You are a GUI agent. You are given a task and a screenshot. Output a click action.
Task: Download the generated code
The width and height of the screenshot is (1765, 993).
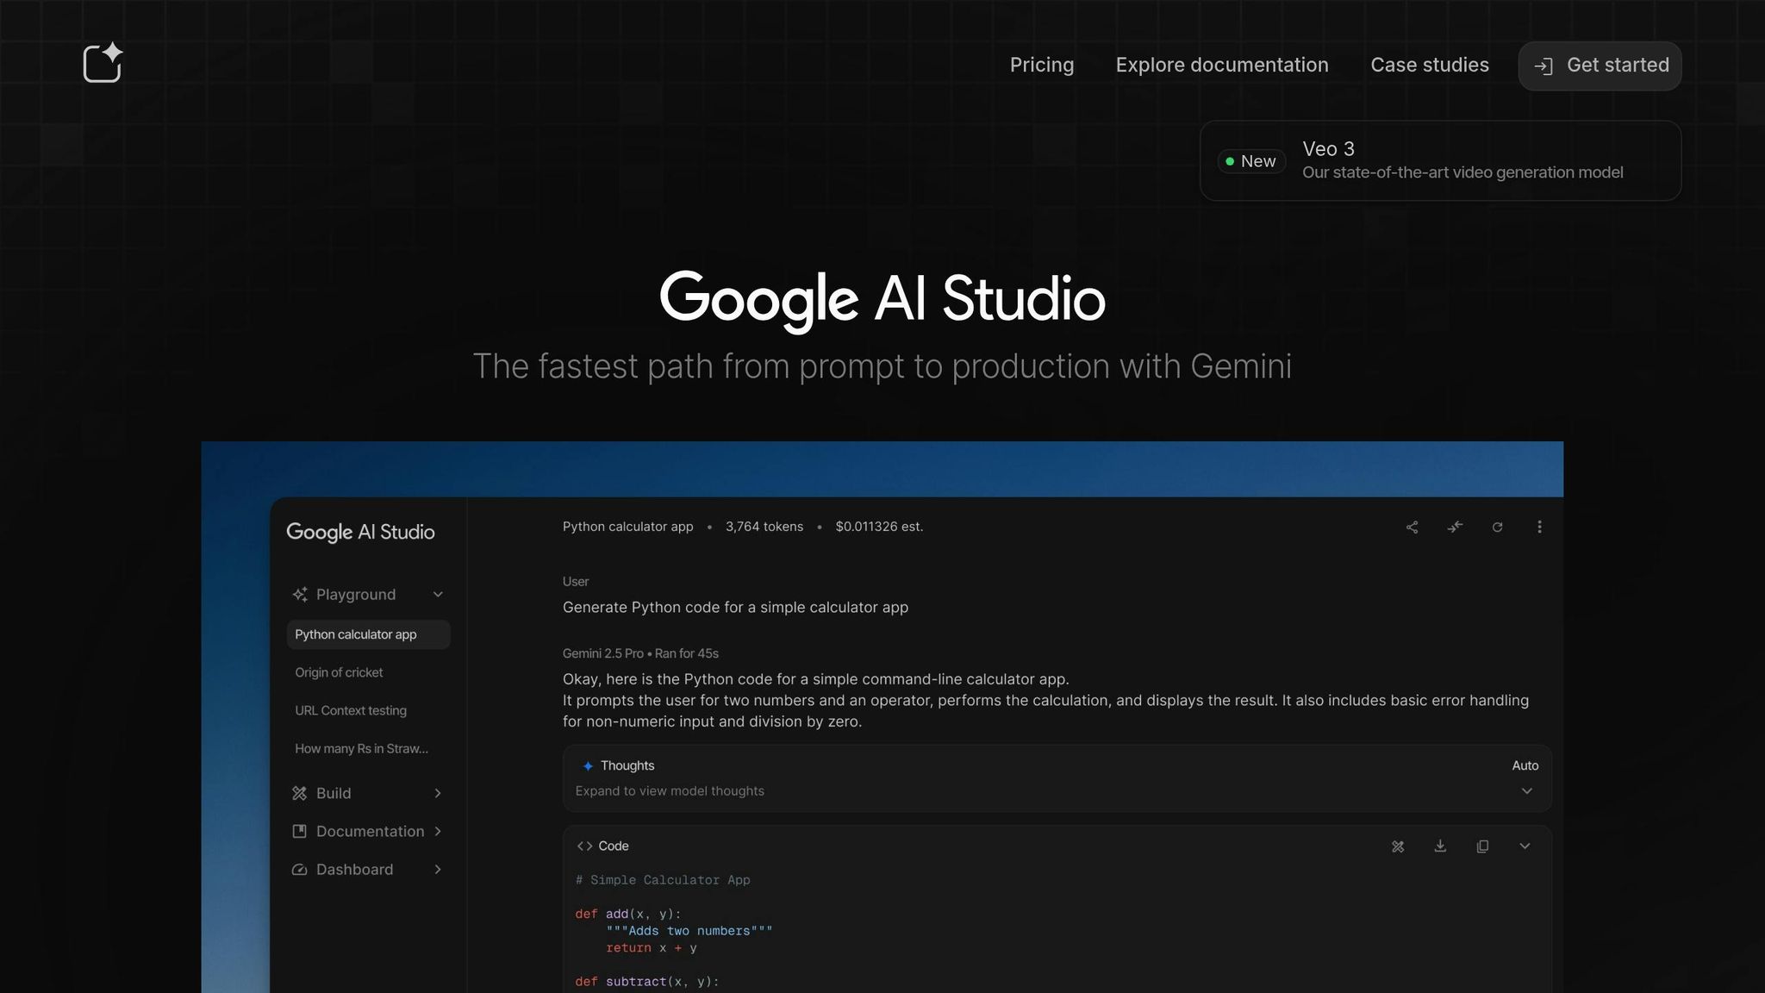(x=1440, y=846)
